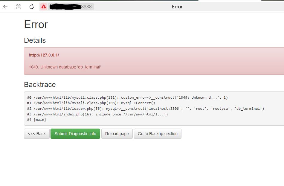Click the 'Reload page' button

coord(117,134)
